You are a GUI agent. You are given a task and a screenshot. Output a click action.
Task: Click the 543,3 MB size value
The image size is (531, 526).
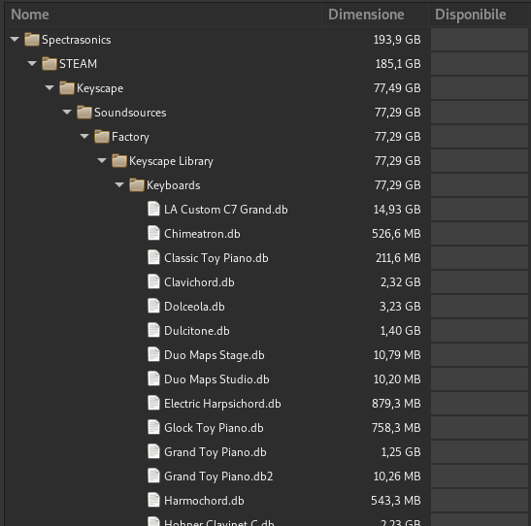pos(396,501)
